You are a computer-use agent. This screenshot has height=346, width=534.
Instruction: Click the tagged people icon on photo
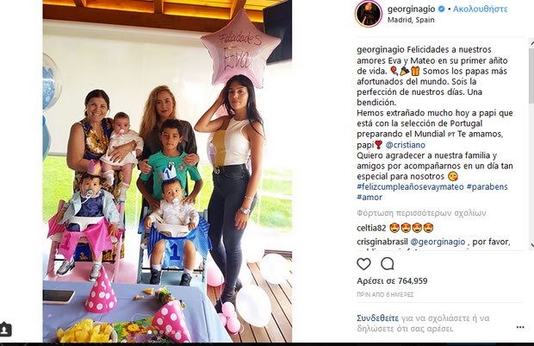pyautogui.click(x=5, y=330)
